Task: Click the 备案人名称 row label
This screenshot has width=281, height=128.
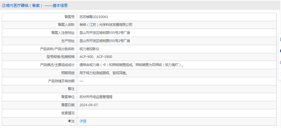Action: [x=66, y=25]
